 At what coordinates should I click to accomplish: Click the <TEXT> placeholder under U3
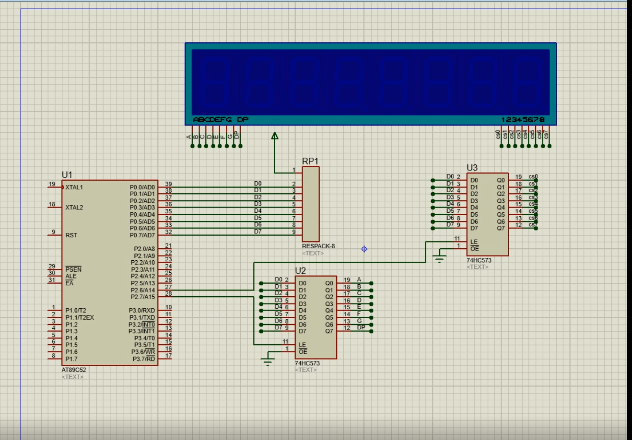point(477,267)
